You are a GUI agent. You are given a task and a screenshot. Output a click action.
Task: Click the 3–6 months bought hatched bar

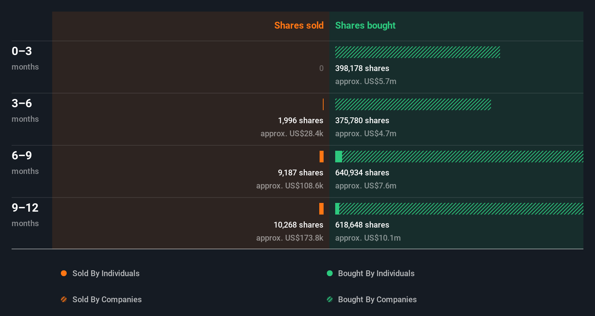click(x=413, y=104)
